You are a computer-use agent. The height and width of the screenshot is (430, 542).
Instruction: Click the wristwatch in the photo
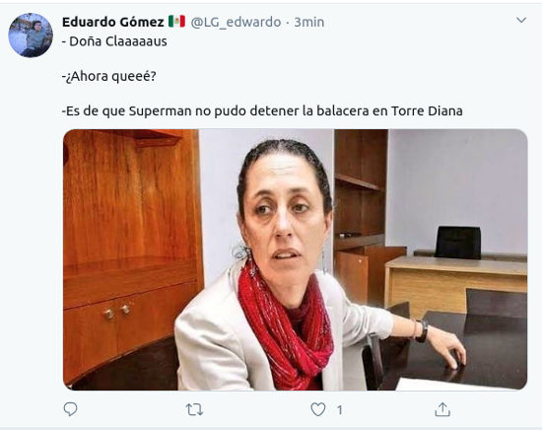[x=422, y=331]
